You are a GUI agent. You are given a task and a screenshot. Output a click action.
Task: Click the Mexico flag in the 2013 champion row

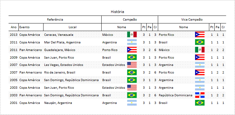point(132,35)
